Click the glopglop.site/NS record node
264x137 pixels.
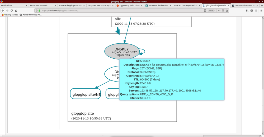(x=85, y=94)
